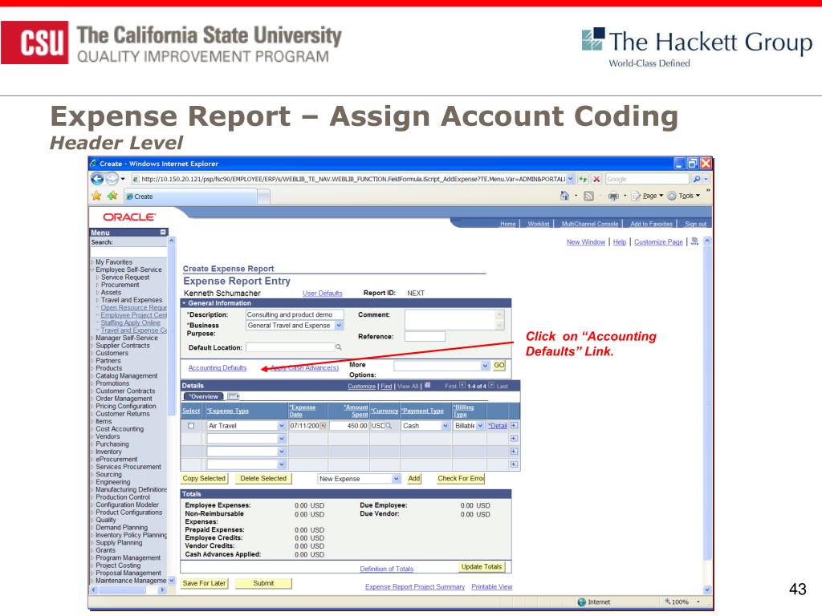Click the Amount Spent field showing 450.00
Viewport: 822px width, 616px height.
point(348,426)
